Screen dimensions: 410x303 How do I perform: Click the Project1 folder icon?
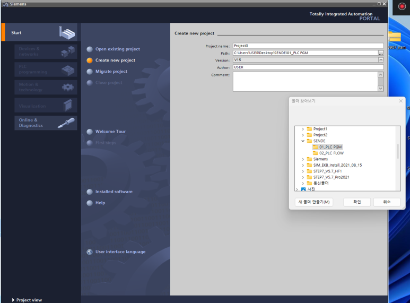[309, 129]
